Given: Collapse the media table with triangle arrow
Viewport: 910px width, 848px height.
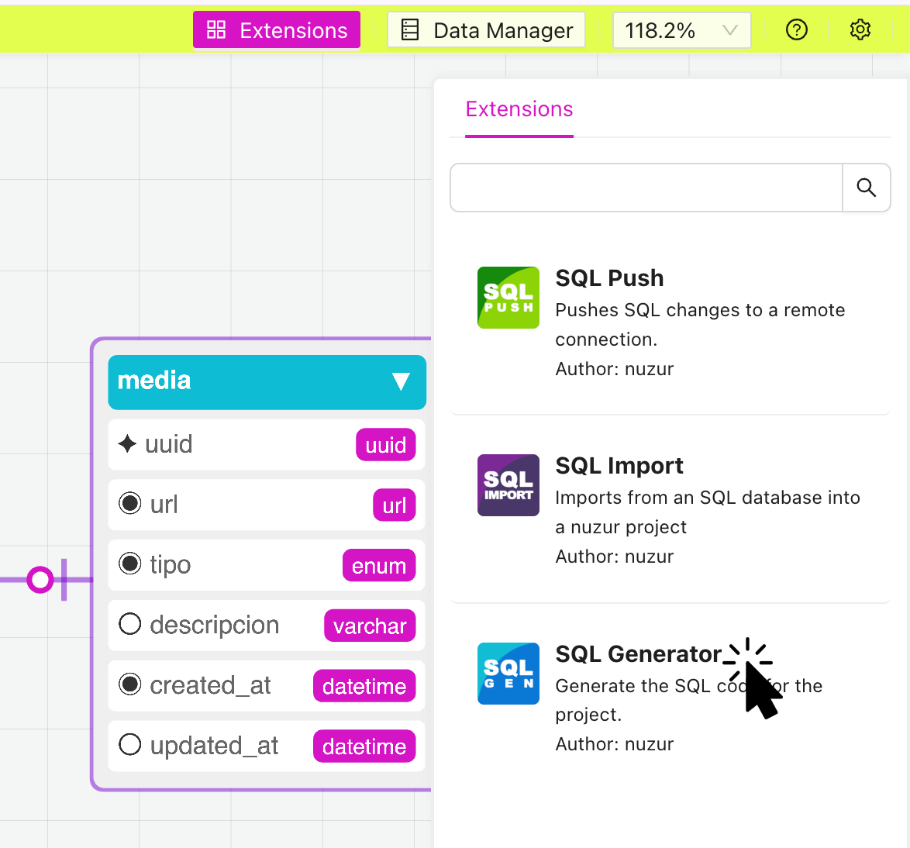Looking at the screenshot, I should (x=400, y=381).
